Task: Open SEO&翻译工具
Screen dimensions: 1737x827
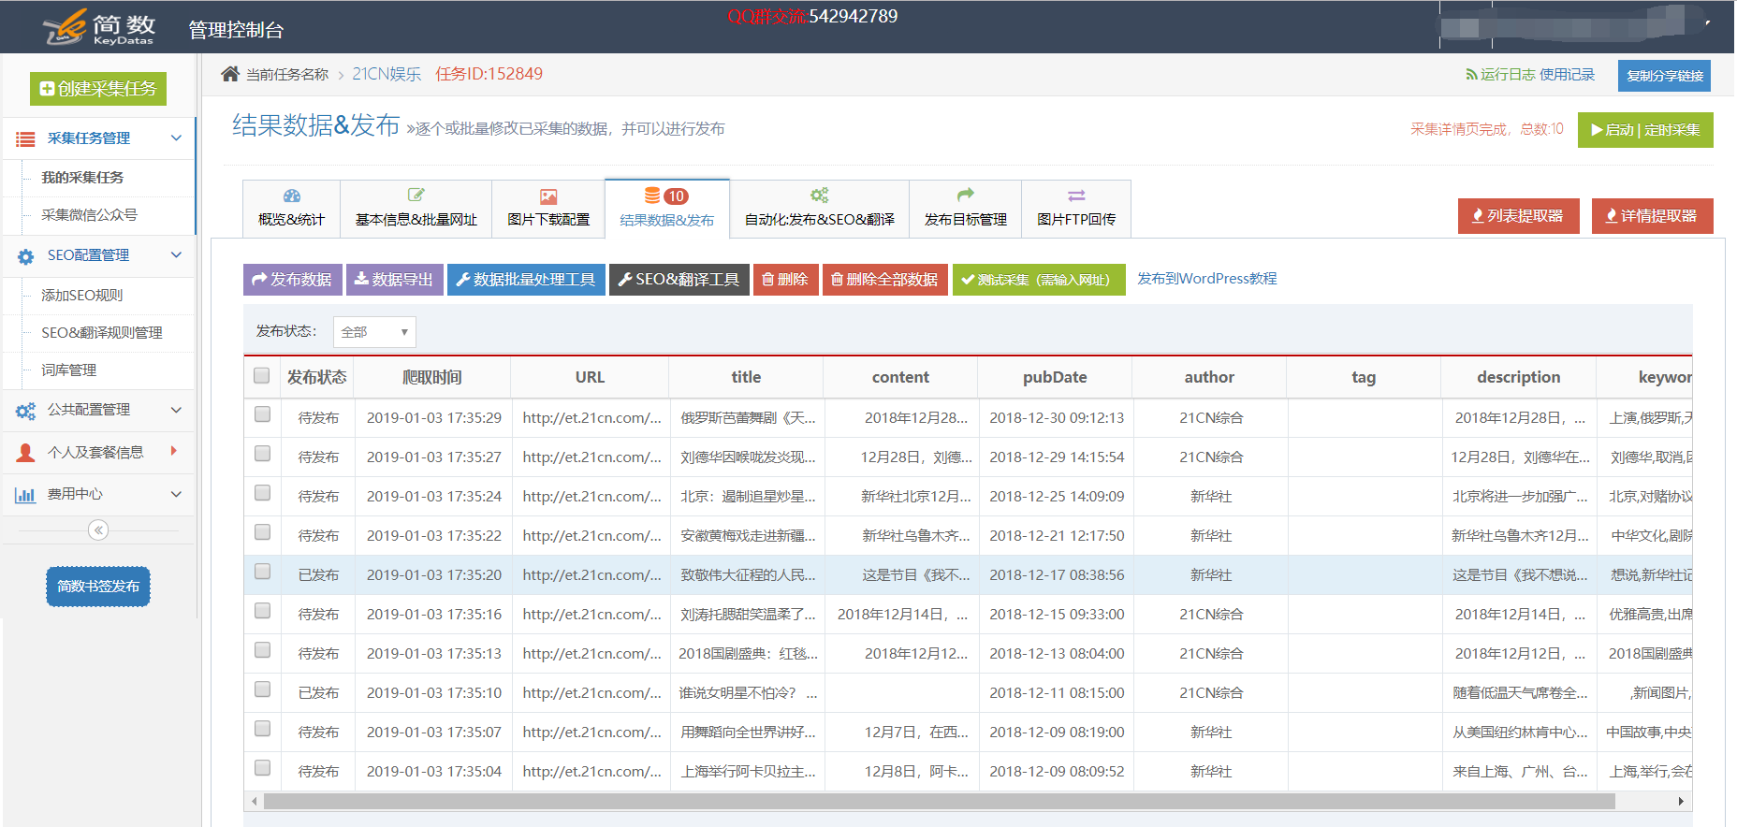Action: tap(679, 280)
